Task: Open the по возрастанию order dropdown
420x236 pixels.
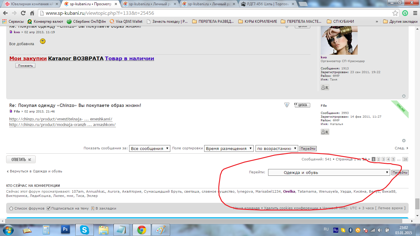Action: [277, 148]
